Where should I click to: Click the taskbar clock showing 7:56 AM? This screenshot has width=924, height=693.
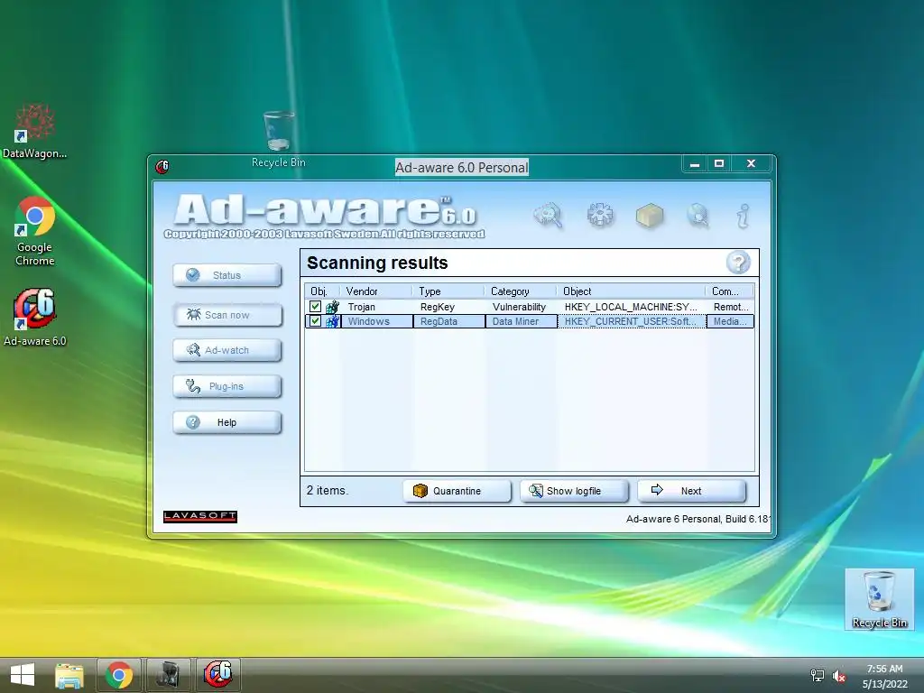[884, 676]
